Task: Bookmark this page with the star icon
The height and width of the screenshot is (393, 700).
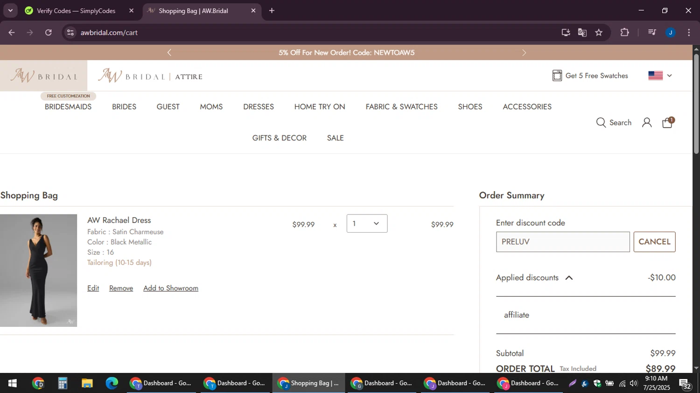Action: click(x=599, y=33)
